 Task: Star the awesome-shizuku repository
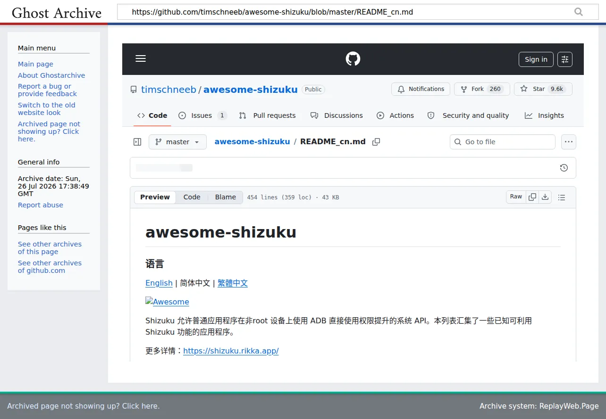(x=543, y=89)
